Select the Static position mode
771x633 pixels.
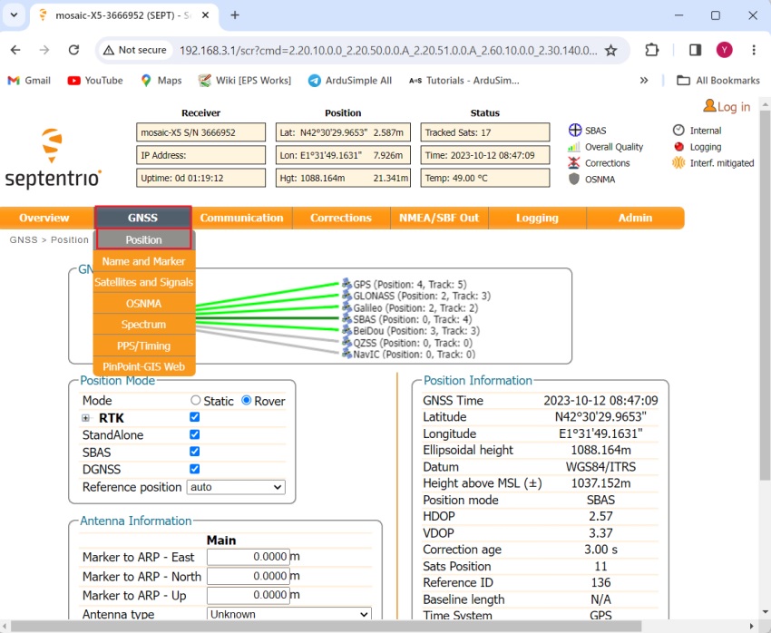point(196,401)
